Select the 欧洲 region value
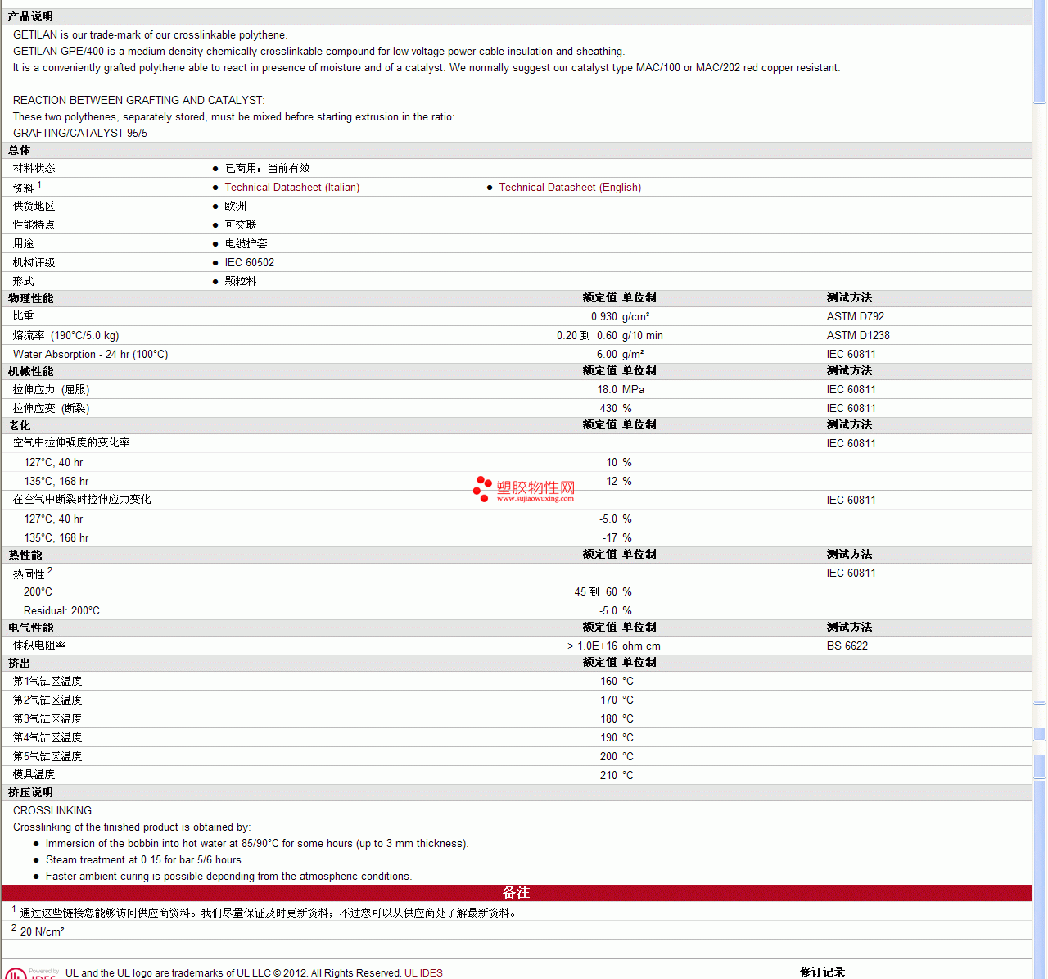The width and height of the screenshot is (1048, 979). click(236, 206)
